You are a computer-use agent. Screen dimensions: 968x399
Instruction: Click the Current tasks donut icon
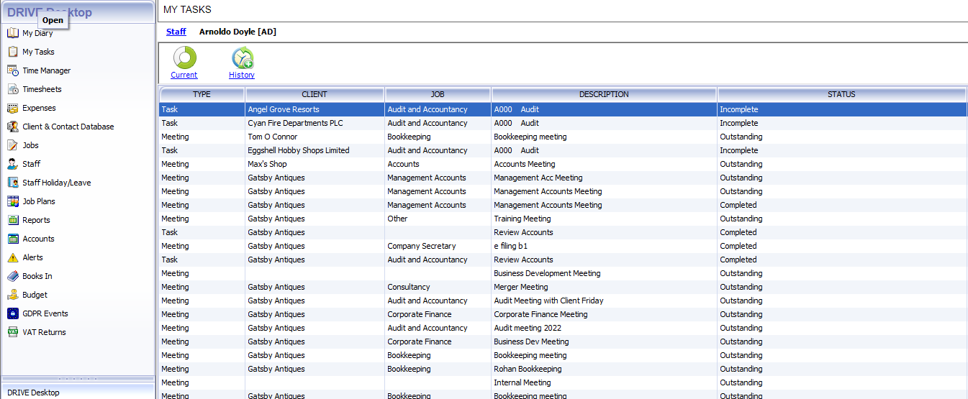click(185, 58)
